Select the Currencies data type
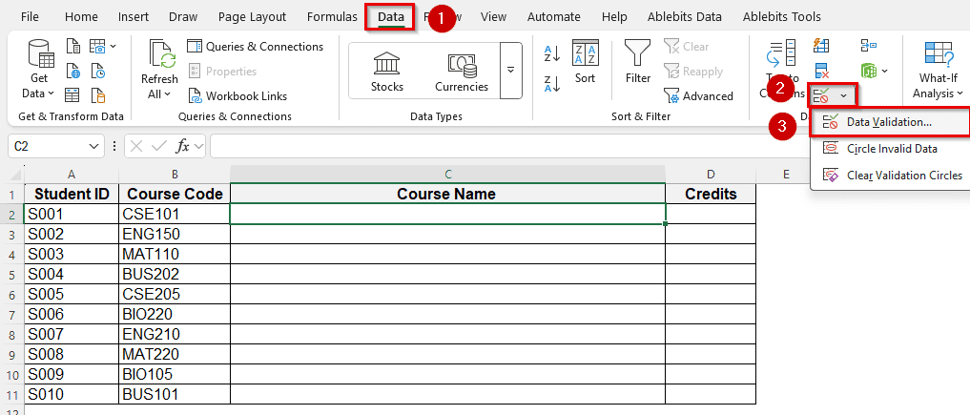Viewport: 970px width, 415px height. (462, 72)
